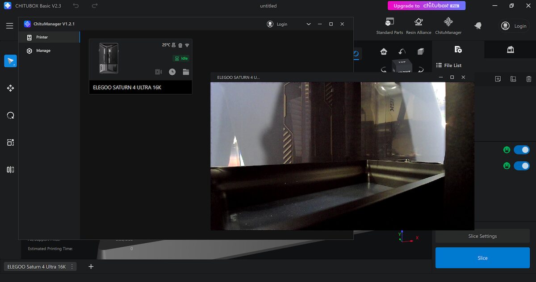Click the layout icon next to trash
536x282 pixels.
point(513,79)
